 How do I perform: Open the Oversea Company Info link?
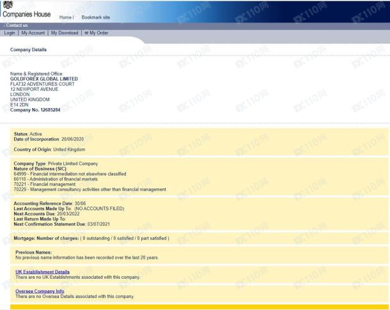pos(40,291)
